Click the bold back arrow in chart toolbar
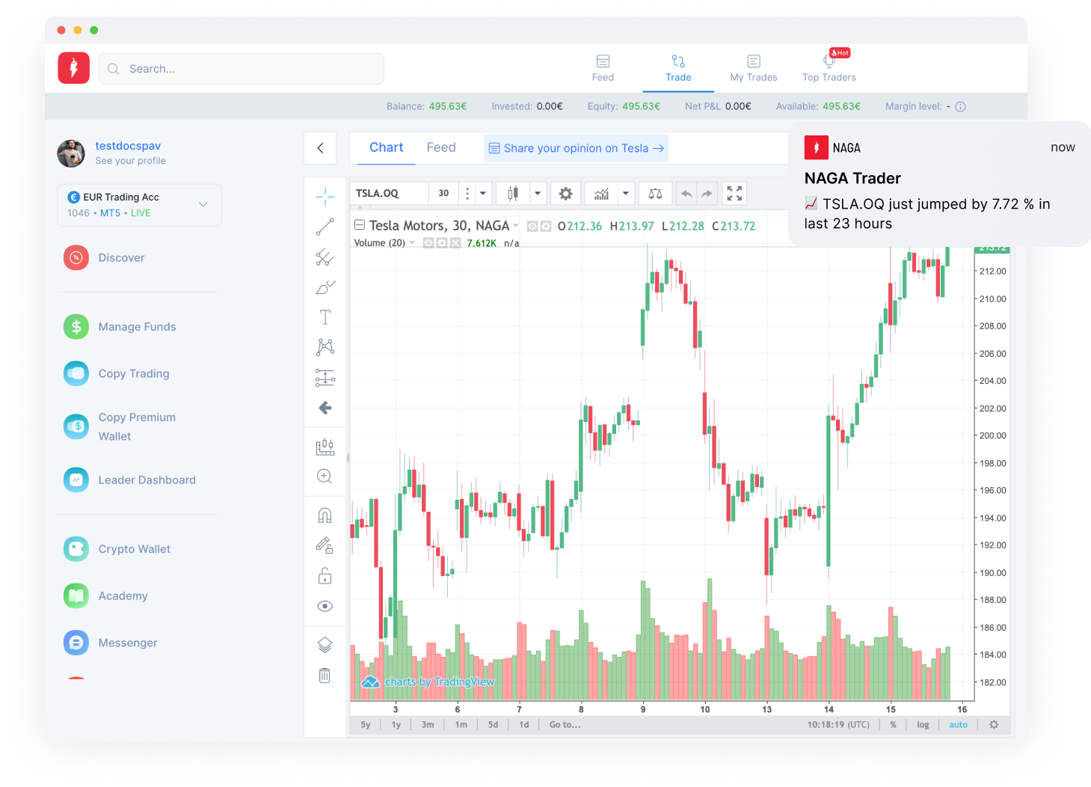This screenshot has width=1091, height=787. click(325, 408)
